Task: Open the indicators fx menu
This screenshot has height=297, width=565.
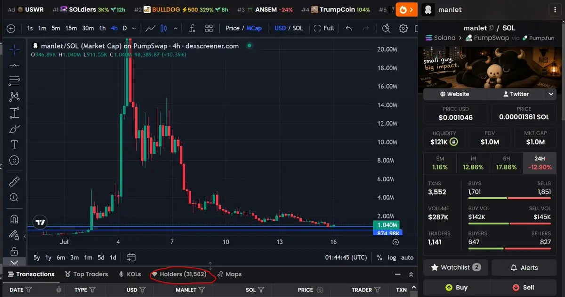Action: point(192,28)
